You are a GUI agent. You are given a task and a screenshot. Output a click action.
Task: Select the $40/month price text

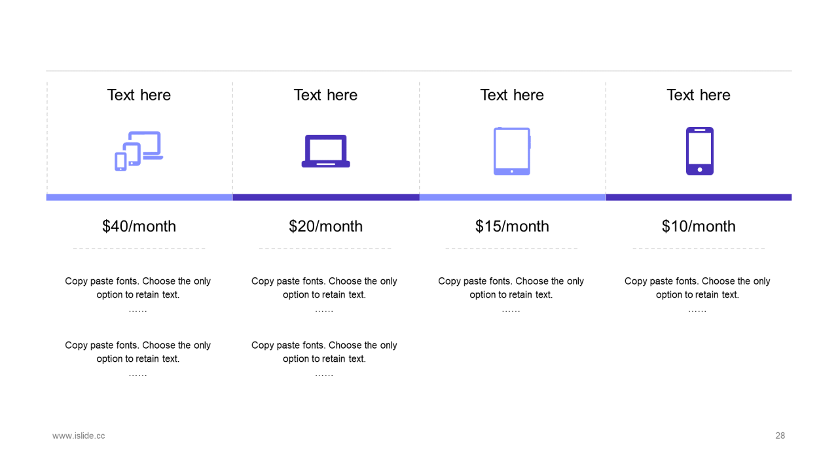point(139,226)
